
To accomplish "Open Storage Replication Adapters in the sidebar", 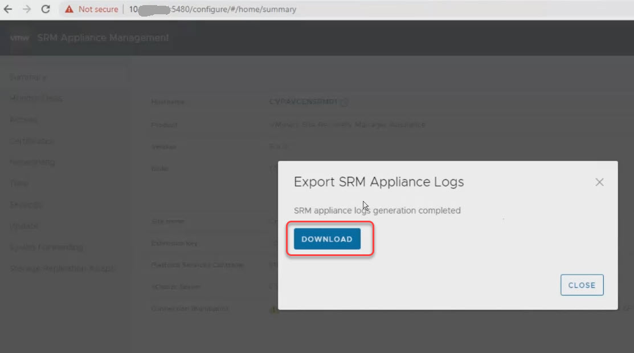I will [x=63, y=269].
